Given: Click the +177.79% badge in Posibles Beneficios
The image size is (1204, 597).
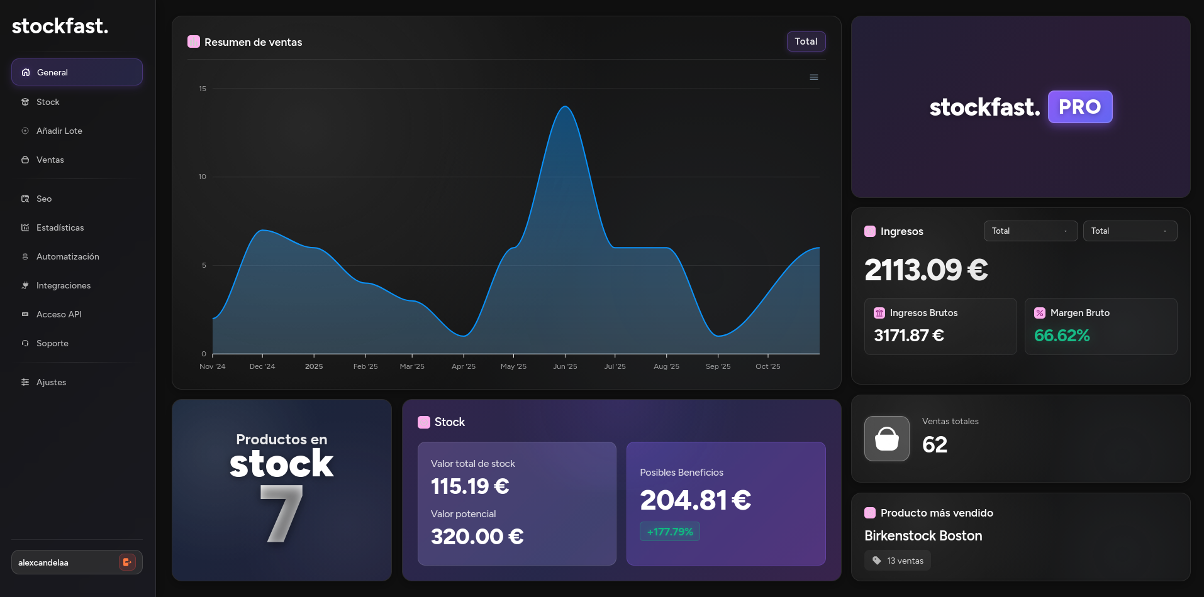Looking at the screenshot, I should pos(669,531).
